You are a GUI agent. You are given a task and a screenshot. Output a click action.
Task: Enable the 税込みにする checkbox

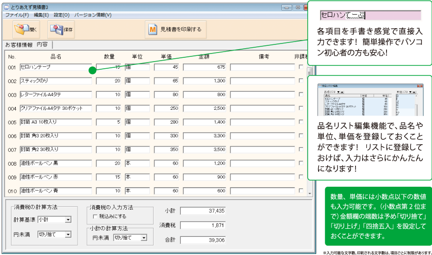pos(95,216)
